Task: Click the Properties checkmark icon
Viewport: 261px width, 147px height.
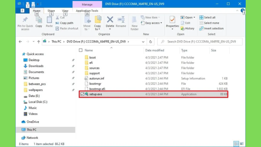Action: [172, 20]
